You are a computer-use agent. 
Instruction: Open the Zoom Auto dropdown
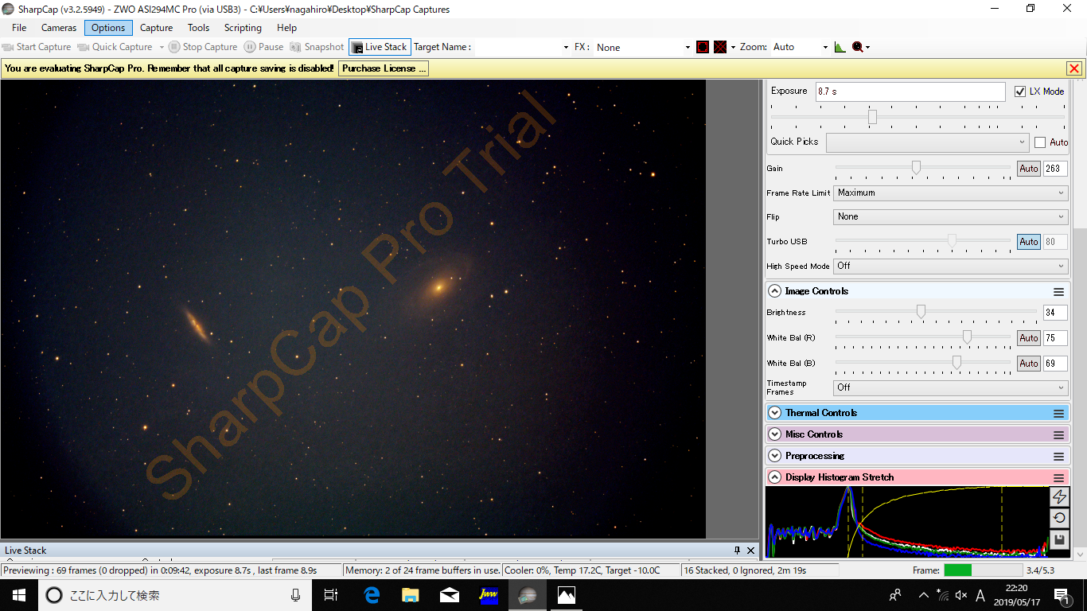800,47
